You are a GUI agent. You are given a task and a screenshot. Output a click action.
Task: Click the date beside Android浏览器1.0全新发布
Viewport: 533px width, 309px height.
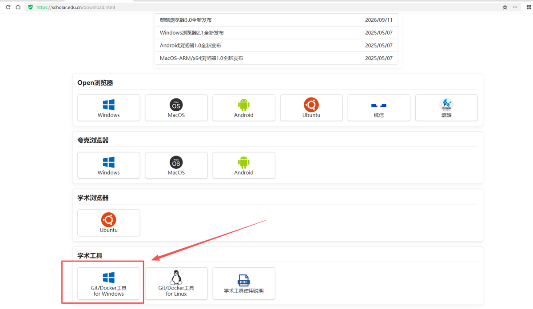(379, 46)
